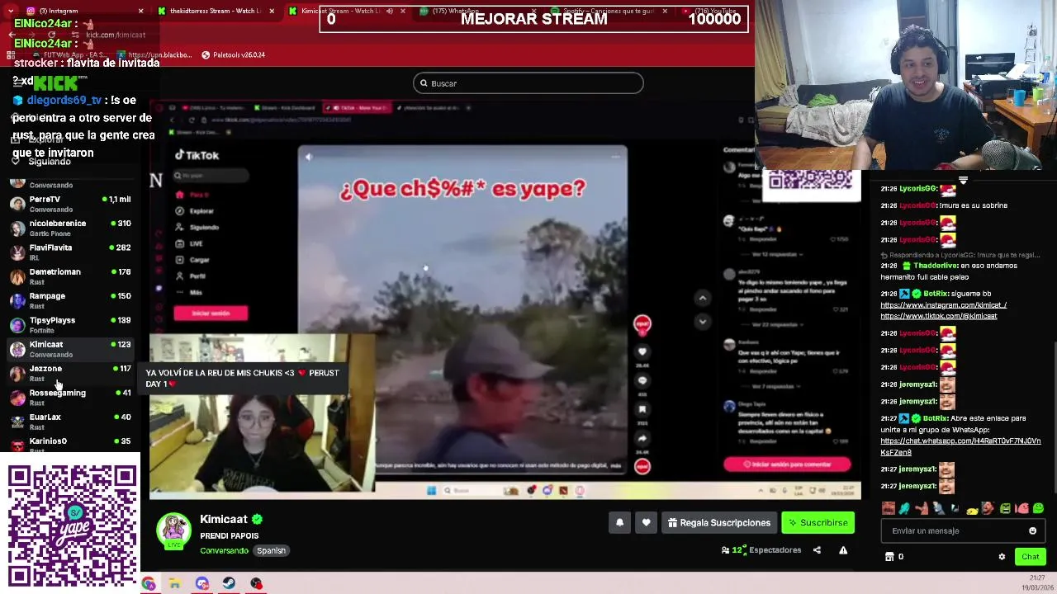Open the browser tab search dropdown arrow
Viewport: 1057px width, 594px height.
pyautogui.click(x=12, y=11)
